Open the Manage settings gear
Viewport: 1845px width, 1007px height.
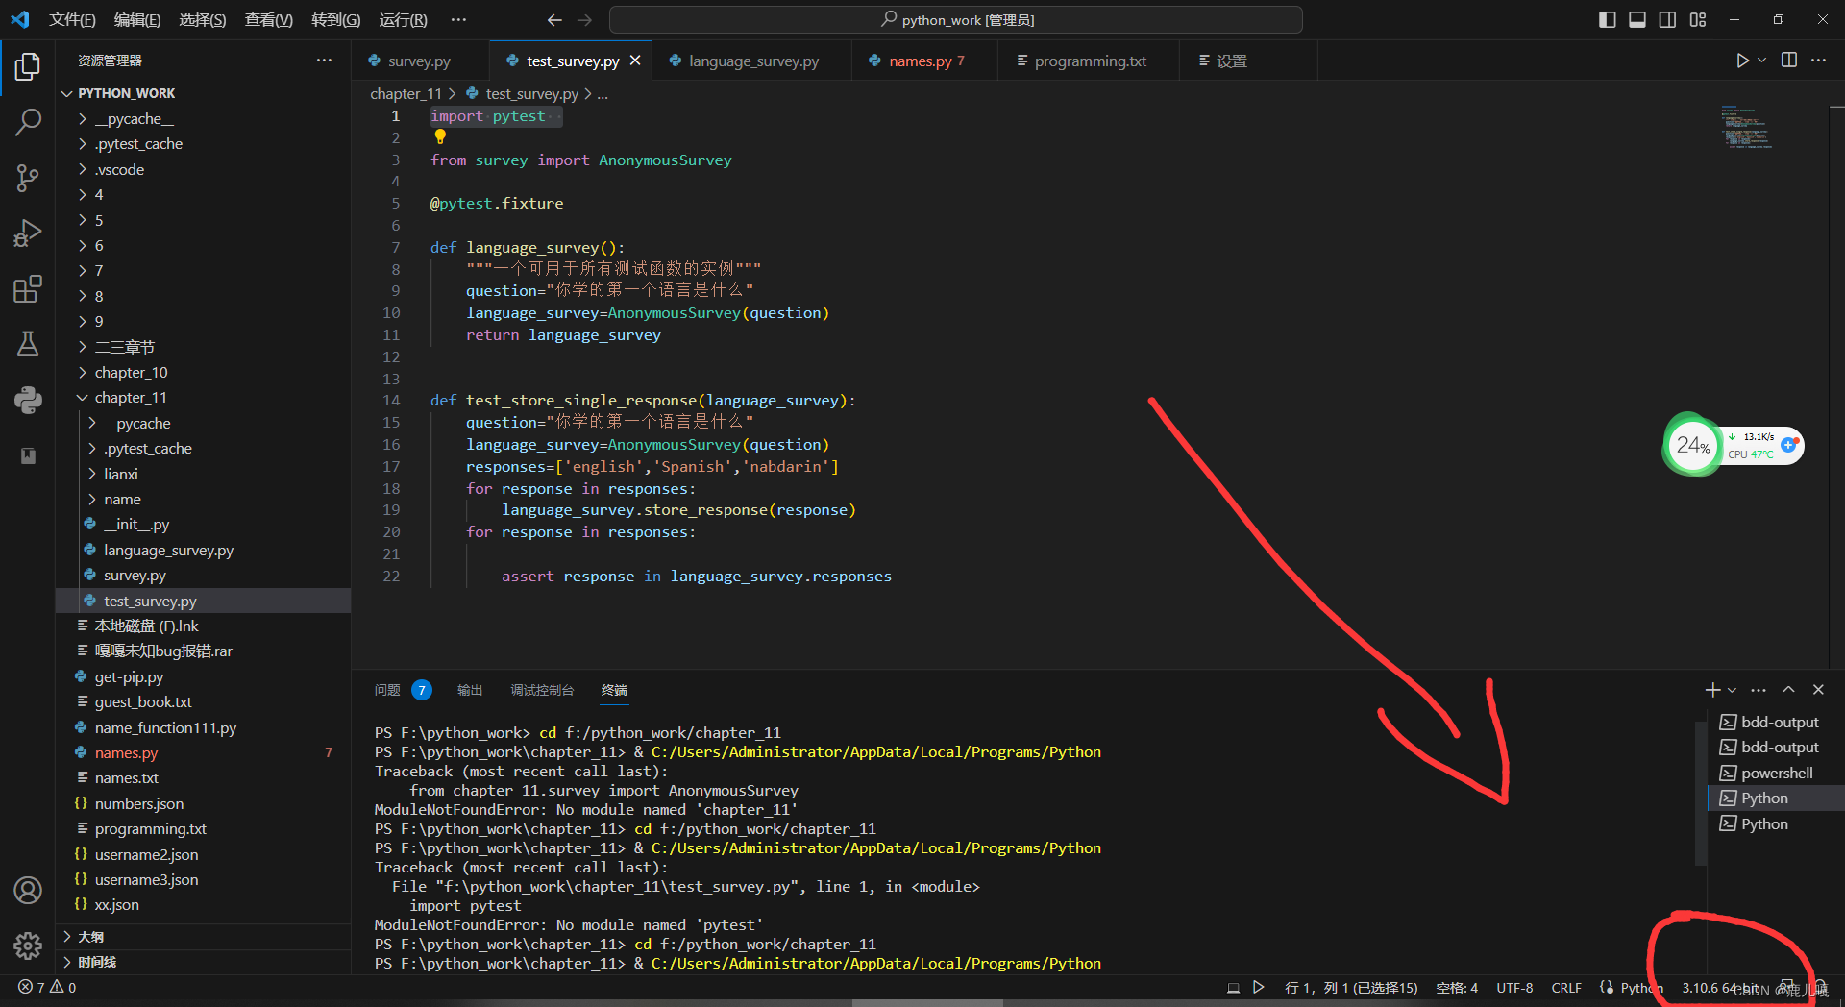point(28,946)
